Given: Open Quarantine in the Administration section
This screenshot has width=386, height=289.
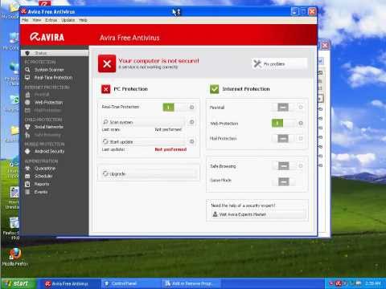Looking at the screenshot, I should [x=45, y=169].
